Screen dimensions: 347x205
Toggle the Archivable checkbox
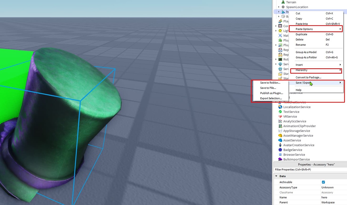(323, 182)
